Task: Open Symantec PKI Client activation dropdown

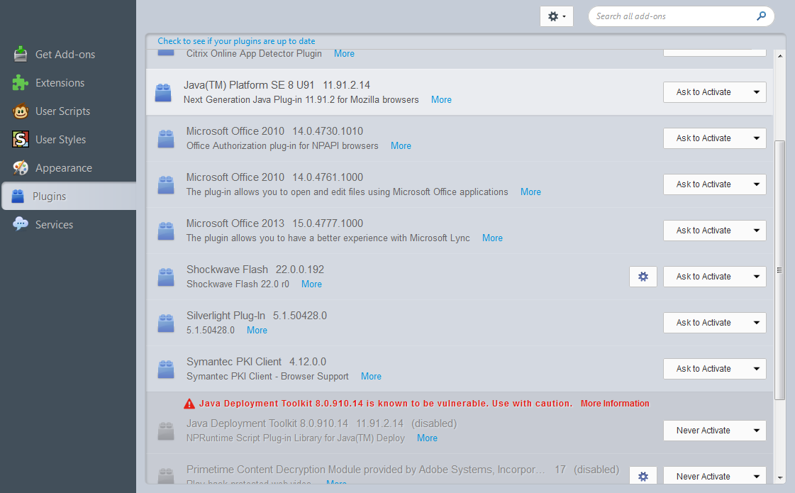Action: coord(714,369)
